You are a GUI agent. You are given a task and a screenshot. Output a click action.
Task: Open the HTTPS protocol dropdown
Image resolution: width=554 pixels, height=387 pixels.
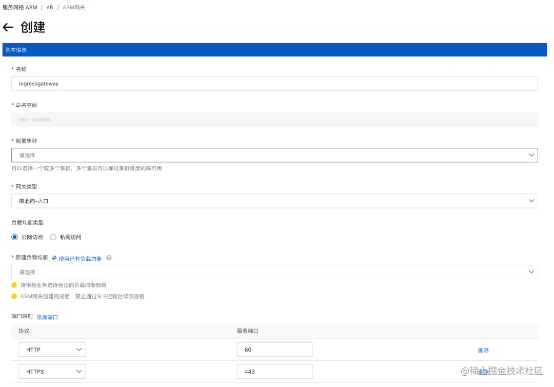[x=52, y=372]
